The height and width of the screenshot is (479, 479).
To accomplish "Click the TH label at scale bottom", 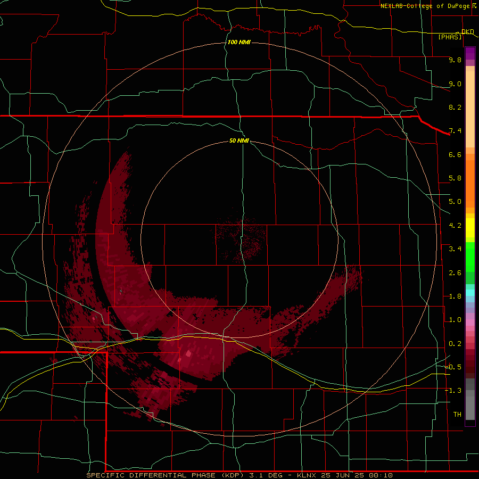I will (x=457, y=415).
